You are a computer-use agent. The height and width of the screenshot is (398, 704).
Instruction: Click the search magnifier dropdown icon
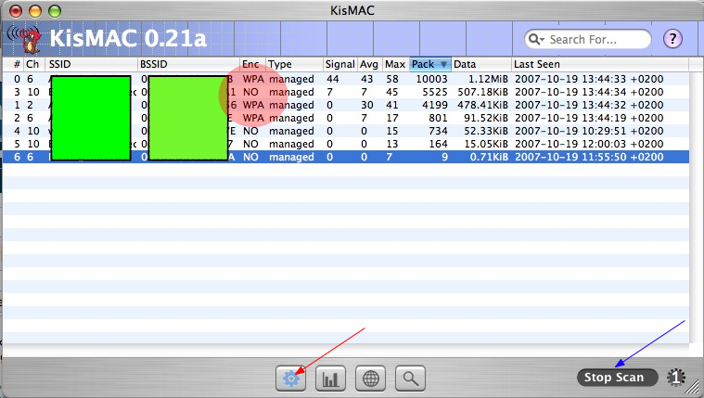coord(536,40)
